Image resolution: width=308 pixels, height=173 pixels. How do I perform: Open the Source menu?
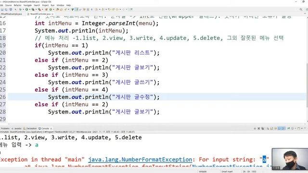8,5
